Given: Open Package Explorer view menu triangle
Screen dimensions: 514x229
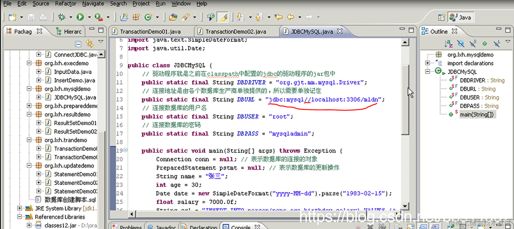Looking at the screenshot, I should (101, 41).
